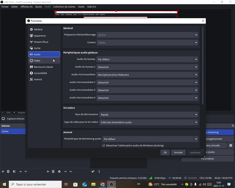Open virtual camera settings gear icon
The width and height of the screenshot is (235, 188).
pos(231,145)
